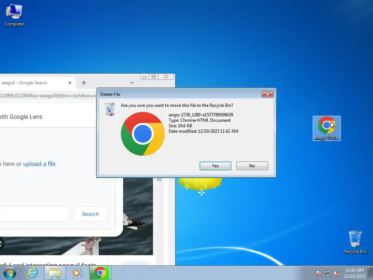The height and width of the screenshot is (280, 373).
Task: Open a new Chrome tab
Action: 84,83
